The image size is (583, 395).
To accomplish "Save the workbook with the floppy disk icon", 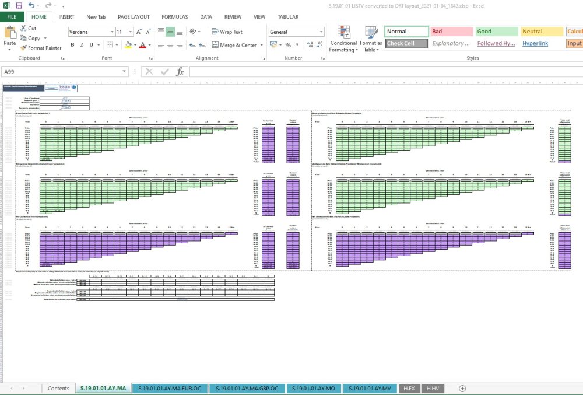I will pos(19,6).
